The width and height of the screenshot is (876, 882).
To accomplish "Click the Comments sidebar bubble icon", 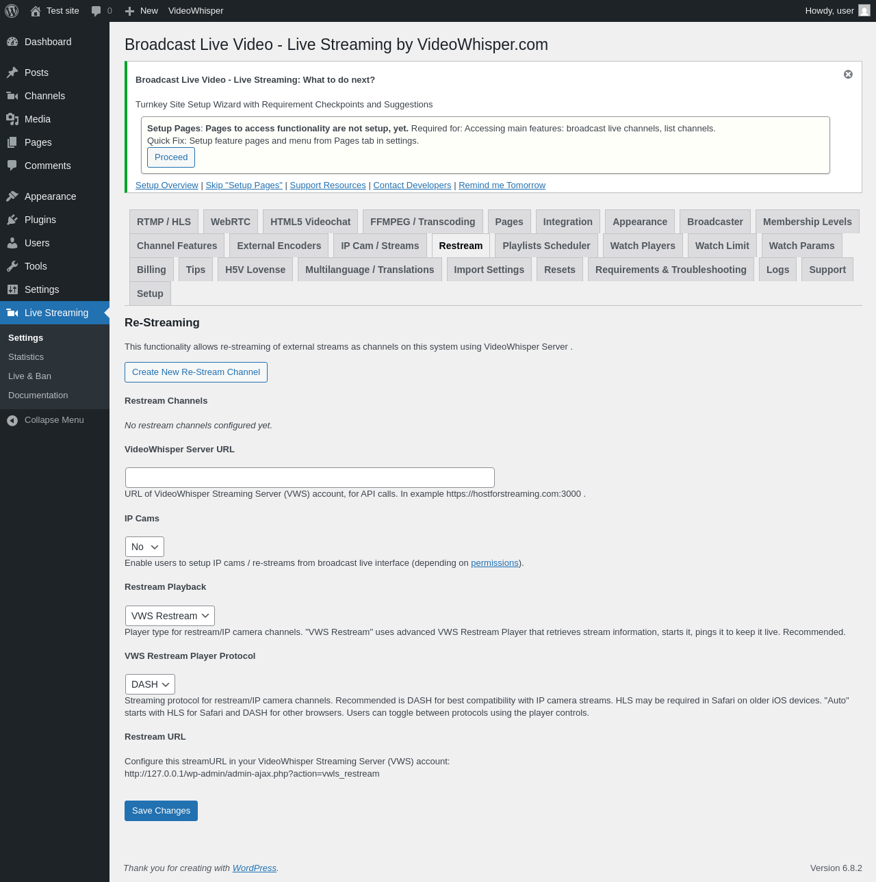I will coord(12,166).
